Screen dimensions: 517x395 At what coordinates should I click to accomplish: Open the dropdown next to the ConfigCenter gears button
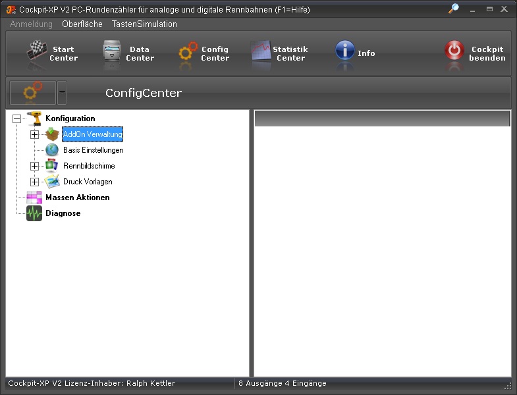click(62, 93)
